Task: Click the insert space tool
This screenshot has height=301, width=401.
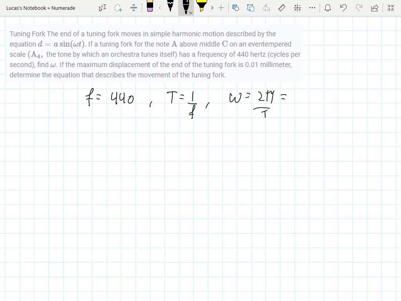Action: 134,8
